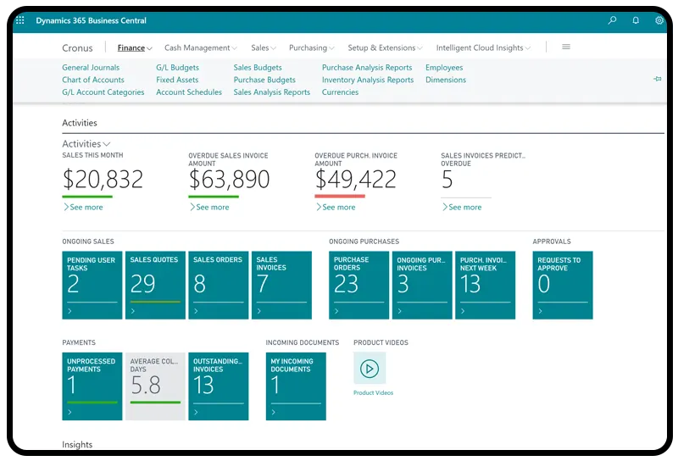This screenshot has width=678, height=461.
Task: Open settings gear in header
Action: pos(659,20)
